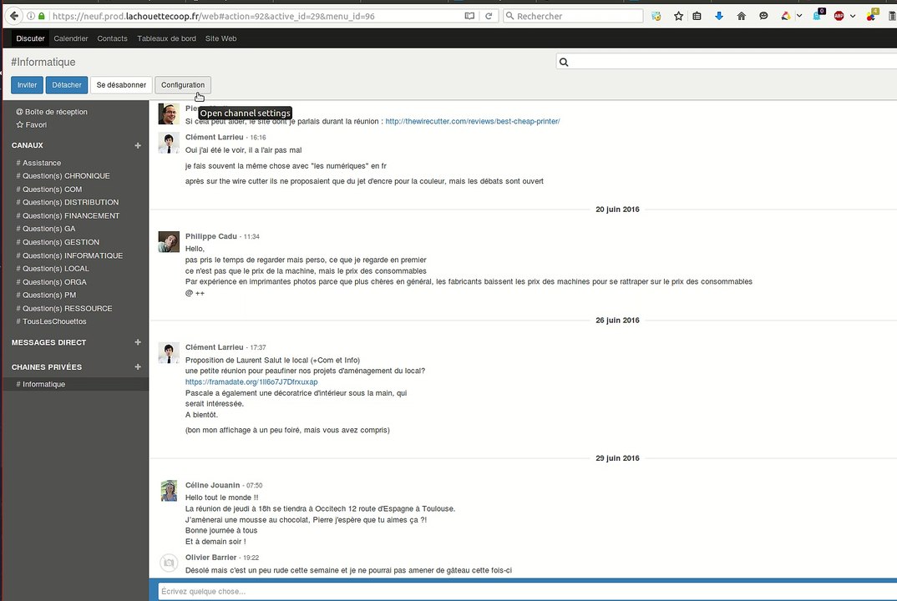Open the framadate.org link
The height and width of the screenshot is (601, 897).
(251, 382)
